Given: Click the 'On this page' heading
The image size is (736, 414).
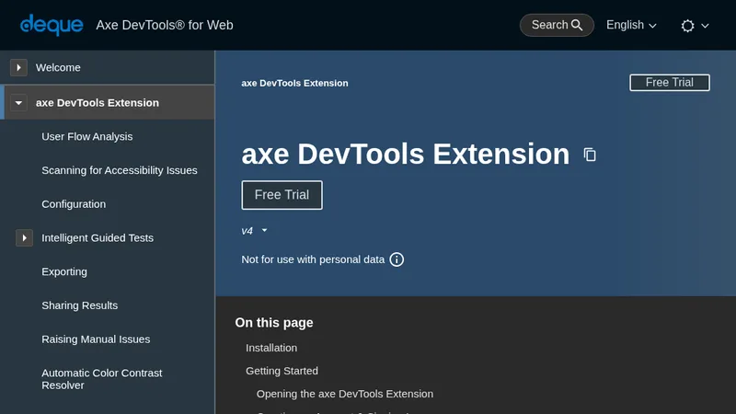Looking at the screenshot, I should click(x=274, y=323).
